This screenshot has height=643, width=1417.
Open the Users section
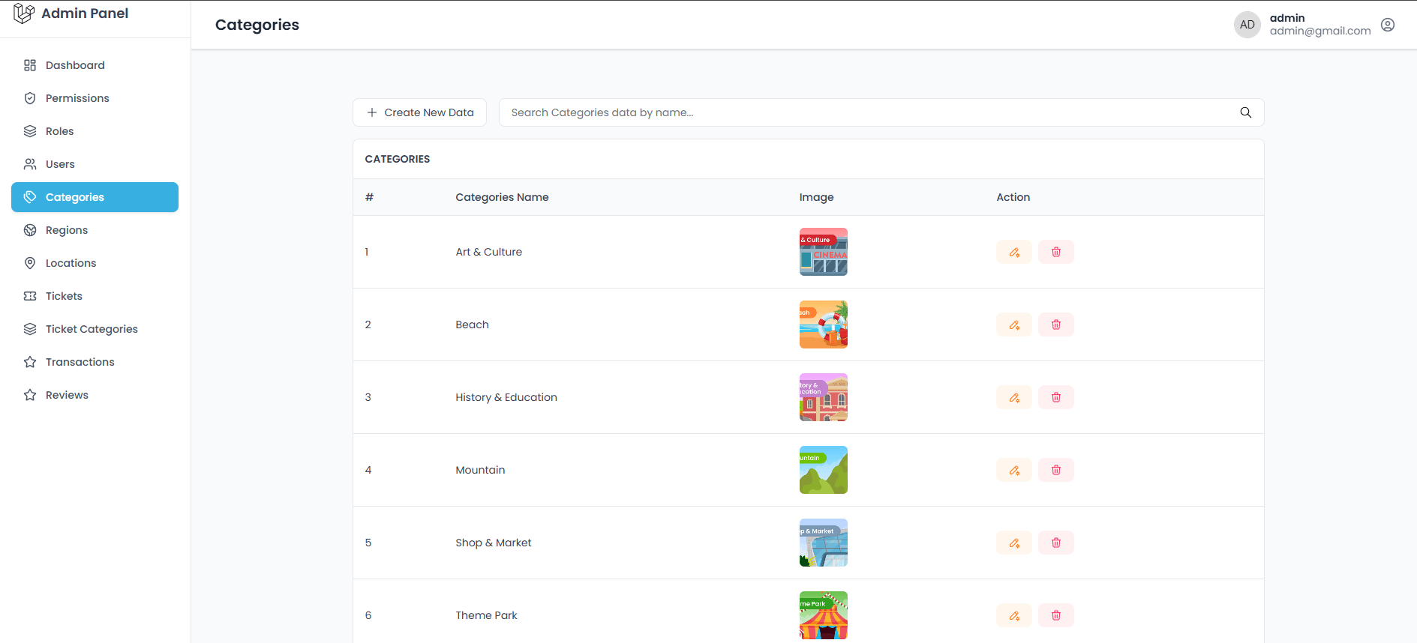(x=95, y=164)
